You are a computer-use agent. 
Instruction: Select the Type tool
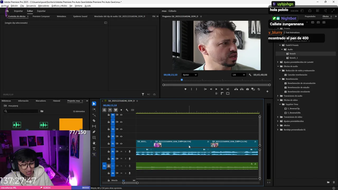click(x=94, y=149)
